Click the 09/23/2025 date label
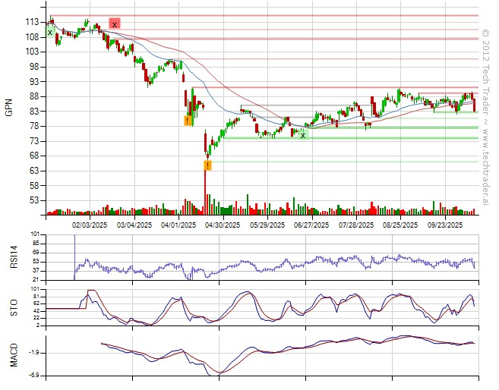 [444, 225]
